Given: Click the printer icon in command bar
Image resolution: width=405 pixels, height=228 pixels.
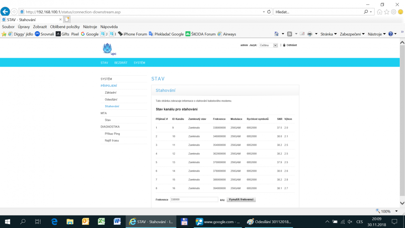Looking at the screenshot, I should pyautogui.click(x=309, y=34).
